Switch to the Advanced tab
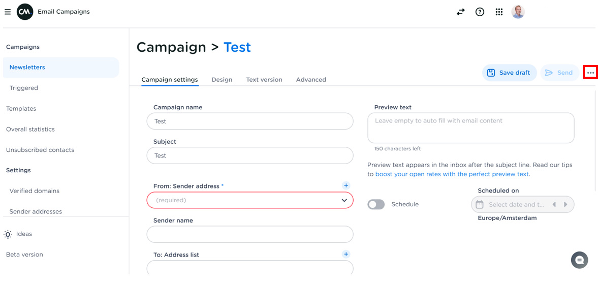 [311, 80]
